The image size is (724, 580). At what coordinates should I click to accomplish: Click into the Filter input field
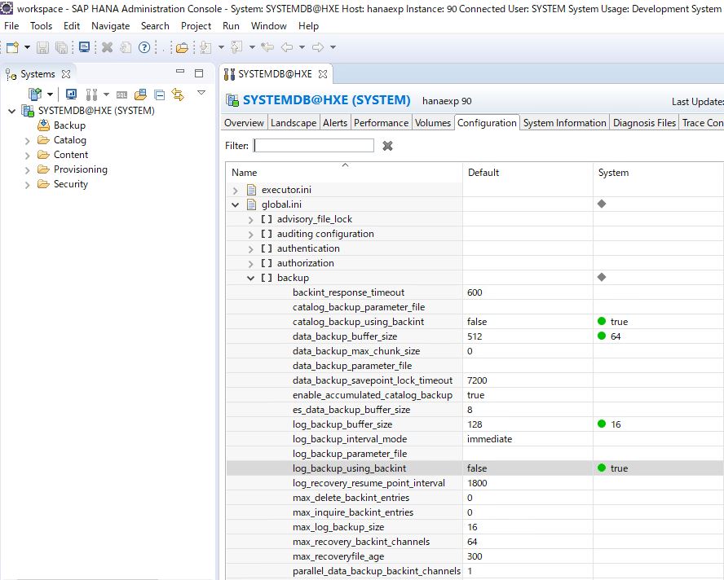pos(314,145)
